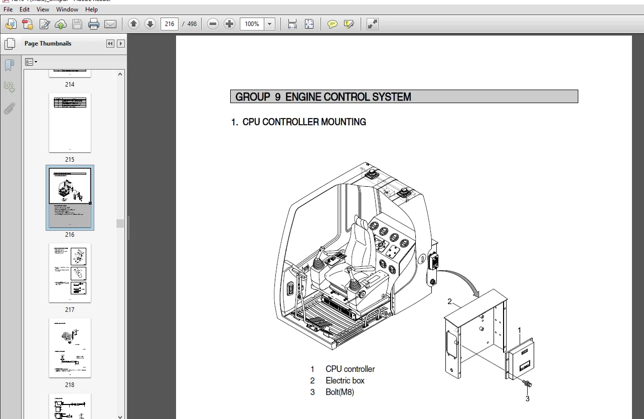Image resolution: width=644 pixels, height=419 pixels.
Task: Click the Sign/edit document icon
Action: pyautogui.click(x=44, y=24)
